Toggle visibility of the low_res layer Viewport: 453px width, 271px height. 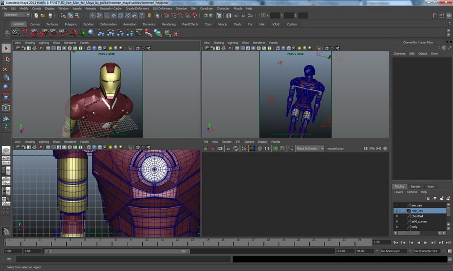(x=397, y=205)
